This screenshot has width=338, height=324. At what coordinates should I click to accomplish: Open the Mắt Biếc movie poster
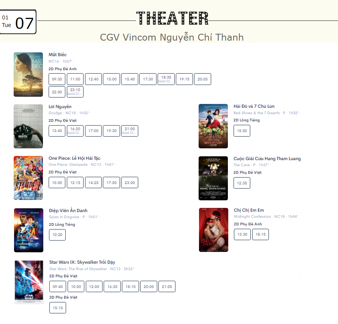click(x=28, y=74)
